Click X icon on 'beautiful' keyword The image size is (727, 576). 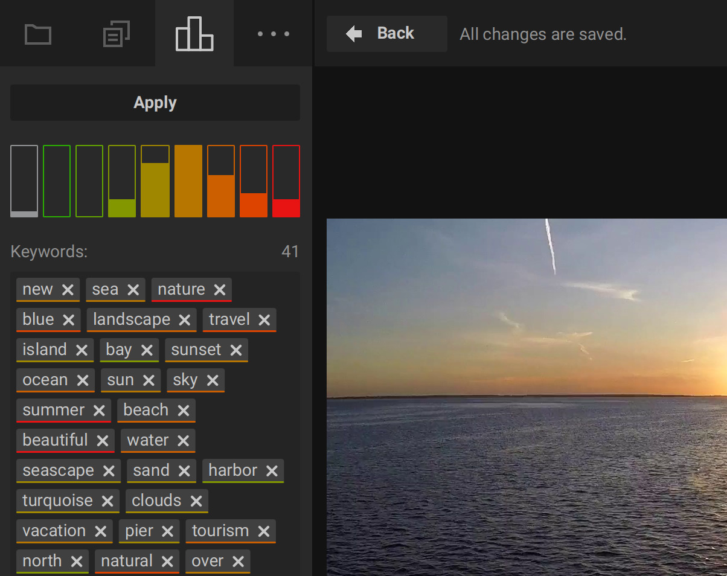tap(103, 441)
